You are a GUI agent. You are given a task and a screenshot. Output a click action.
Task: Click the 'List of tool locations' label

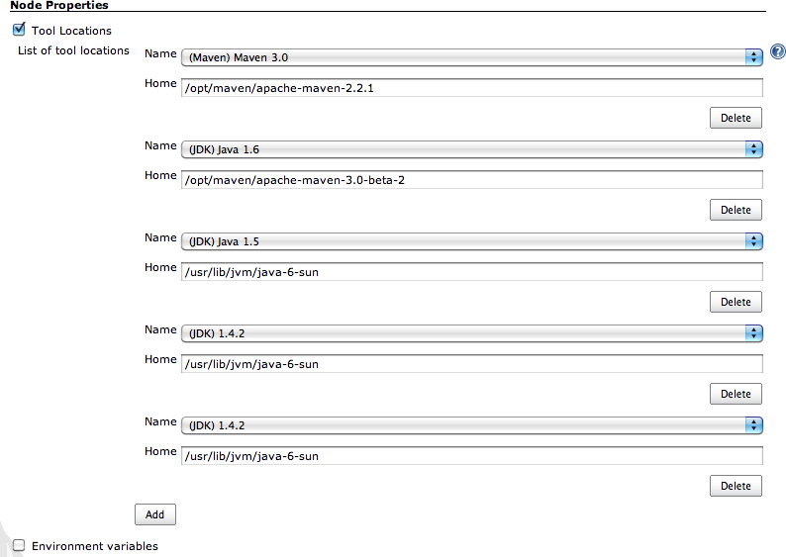[x=73, y=50]
